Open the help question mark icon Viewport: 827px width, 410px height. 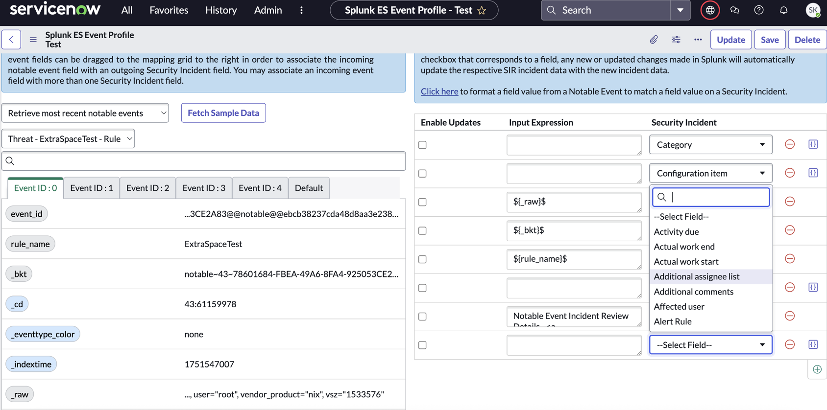(x=759, y=10)
